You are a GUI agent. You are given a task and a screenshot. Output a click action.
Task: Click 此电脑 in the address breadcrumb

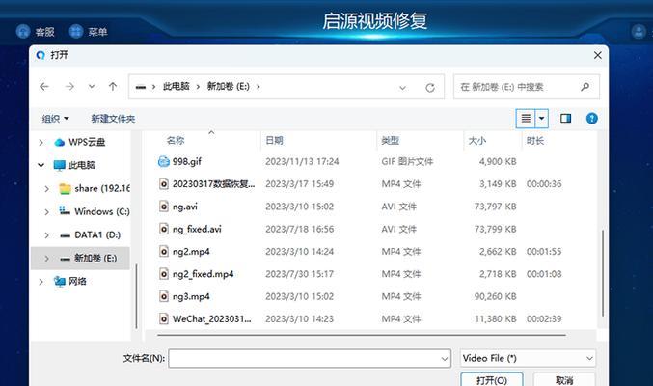(177, 86)
